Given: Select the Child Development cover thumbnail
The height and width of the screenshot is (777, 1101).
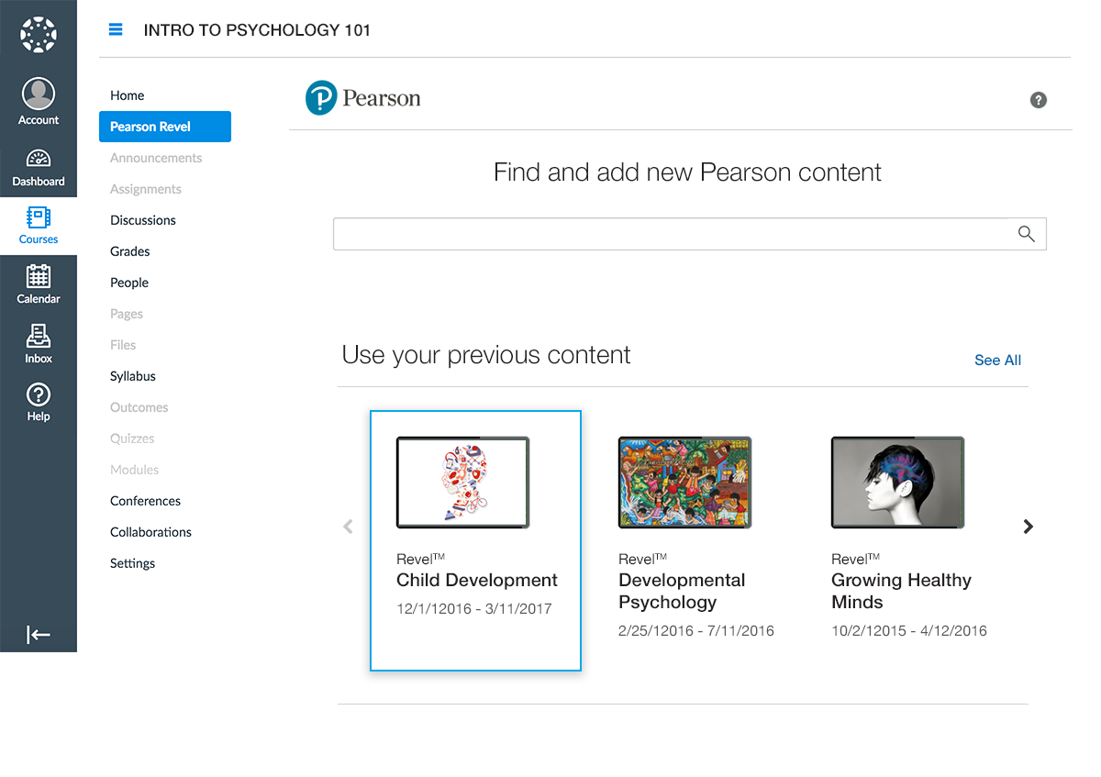Looking at the screenshot, I should [x=463, y=483].
